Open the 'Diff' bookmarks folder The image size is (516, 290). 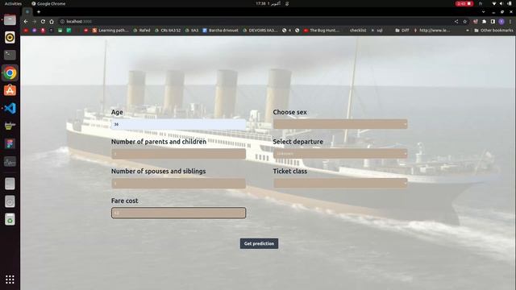pos(402,31)
